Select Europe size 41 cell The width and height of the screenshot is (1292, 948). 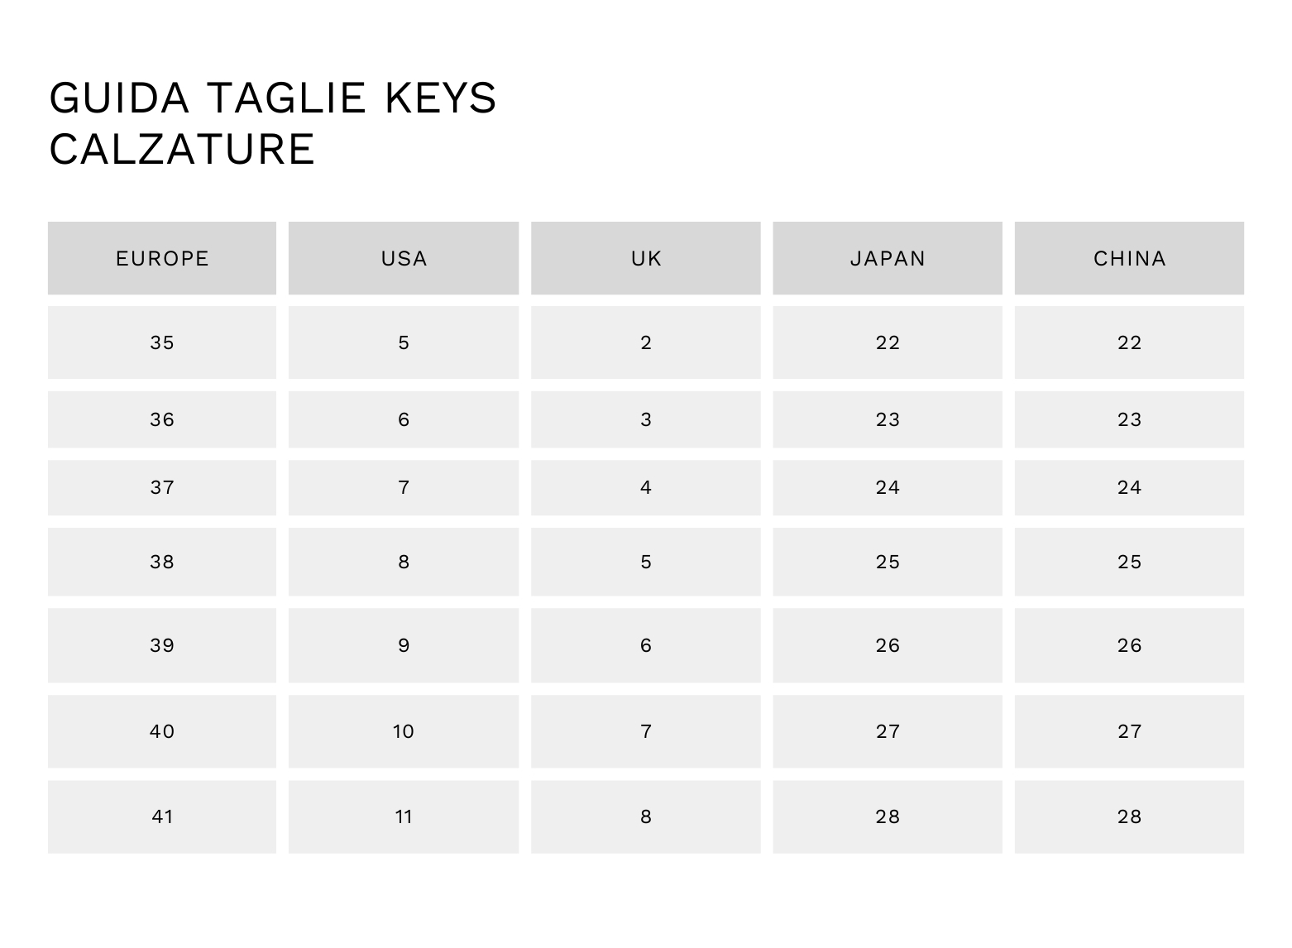point(162,816)
